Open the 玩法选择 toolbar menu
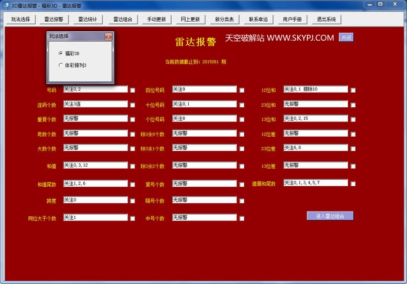This screenshot has width=407, height=284. [21, 19]
